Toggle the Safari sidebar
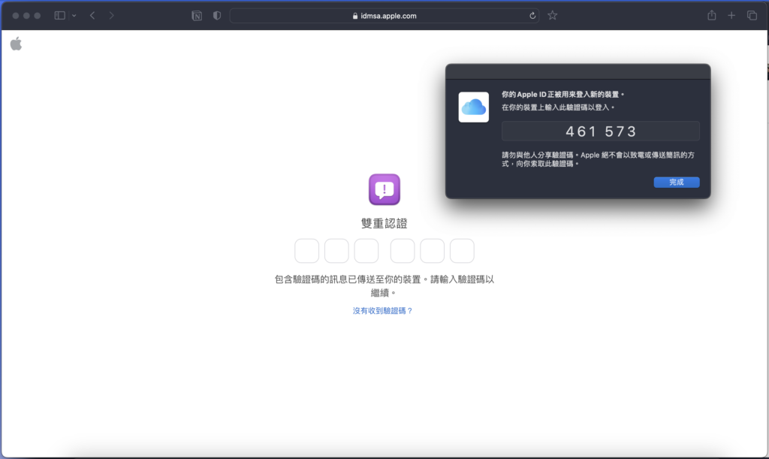This screenshot has width=769, height=459. (60, 16)
